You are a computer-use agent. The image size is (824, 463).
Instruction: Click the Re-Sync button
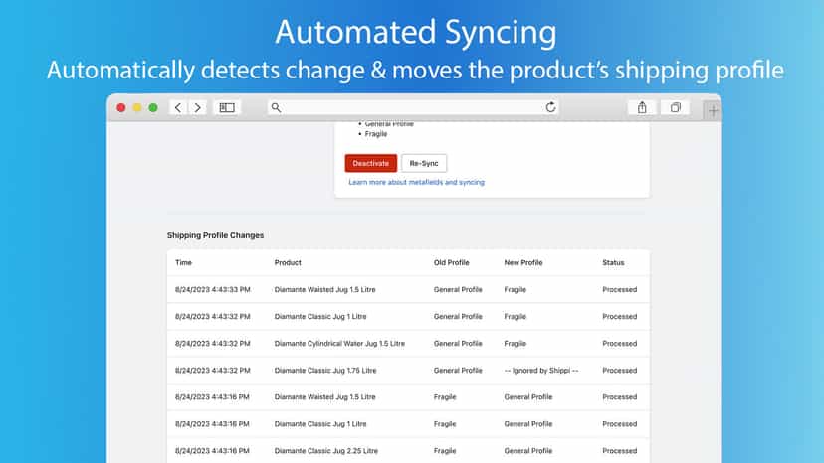(x=424, y=163)
